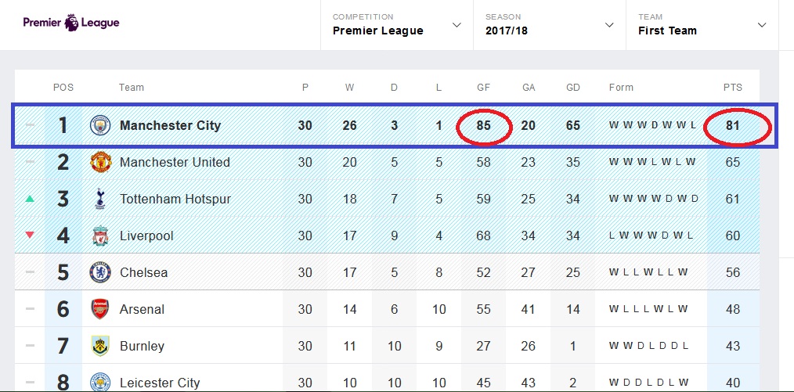Click the Burnley club badge

[99, 346]
